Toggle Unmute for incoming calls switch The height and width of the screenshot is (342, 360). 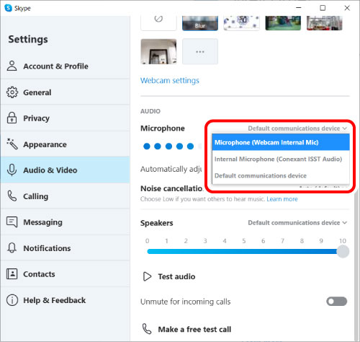pyautogui.click(x=336, y=302)
